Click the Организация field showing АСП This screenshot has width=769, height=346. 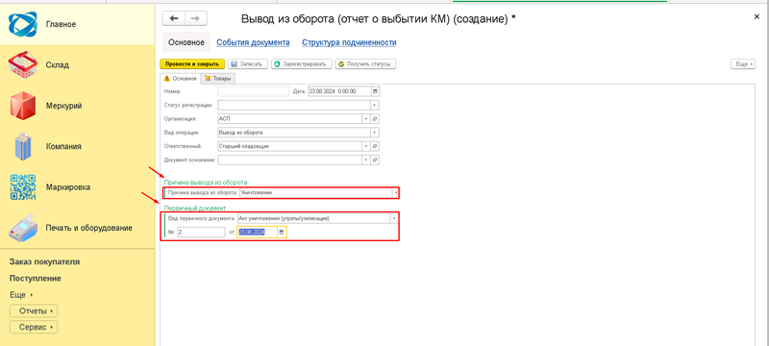289,118
